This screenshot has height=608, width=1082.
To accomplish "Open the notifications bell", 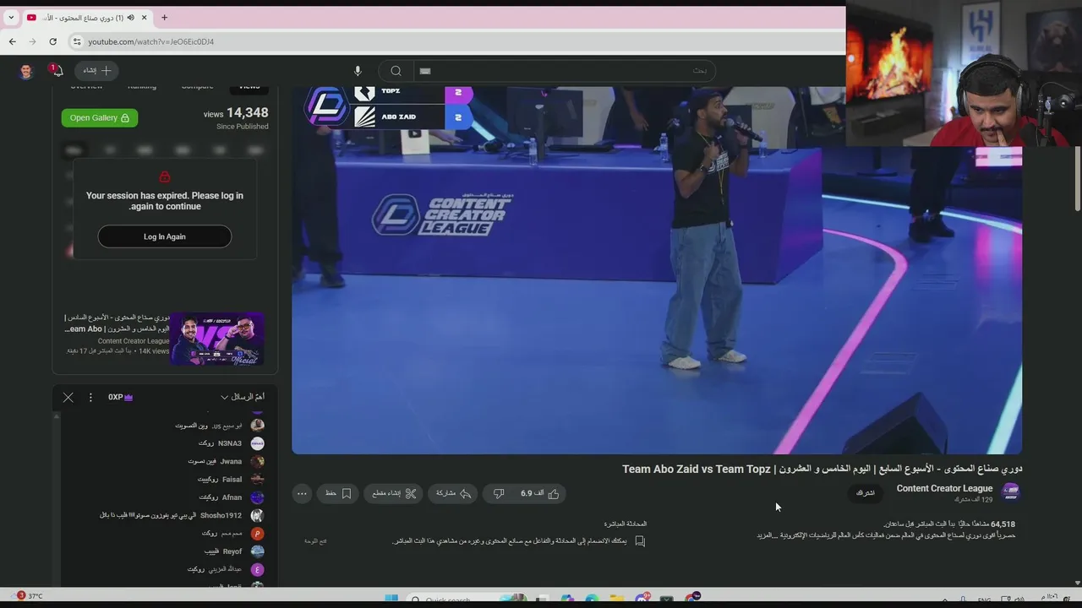I will click(56, 71).
